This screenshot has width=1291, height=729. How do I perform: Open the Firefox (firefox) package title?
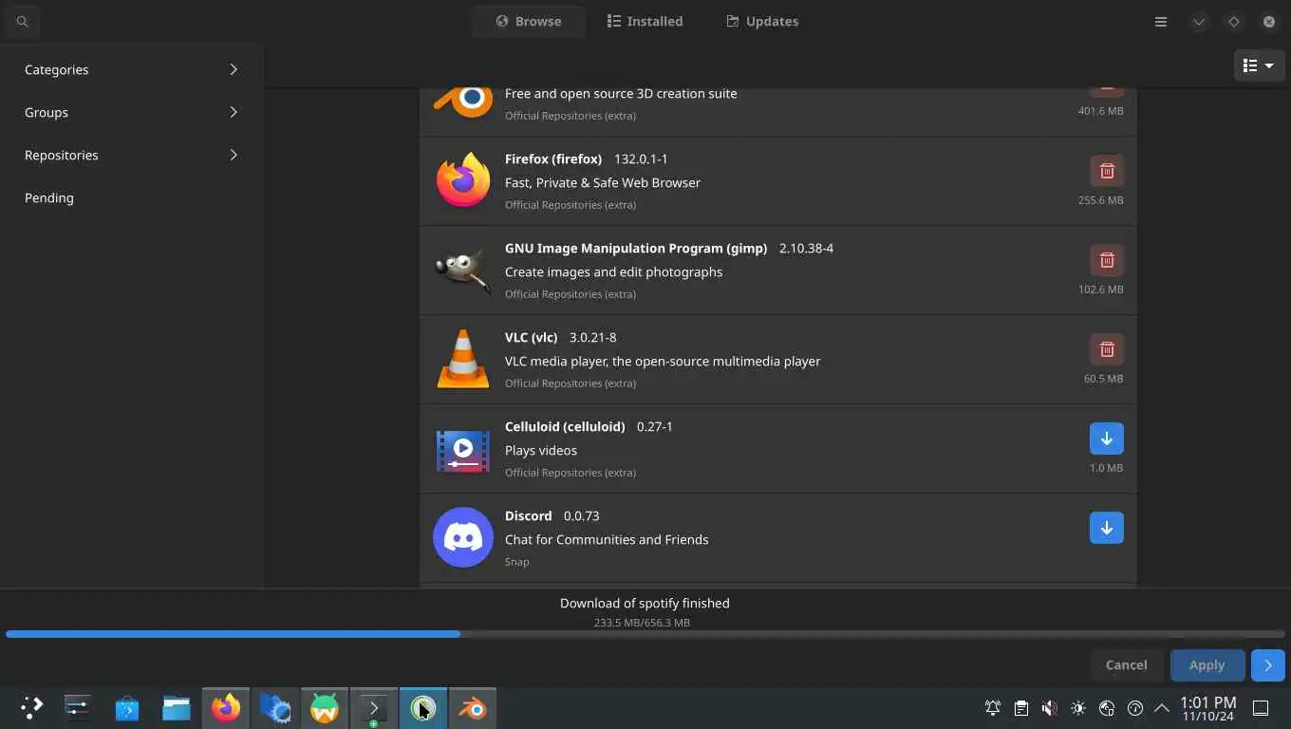coord(553,159)
